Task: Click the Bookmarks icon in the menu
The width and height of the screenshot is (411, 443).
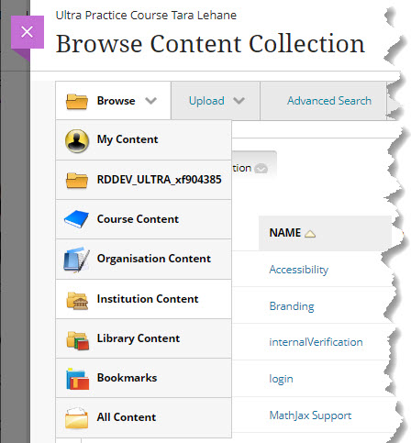Action: 77,379
